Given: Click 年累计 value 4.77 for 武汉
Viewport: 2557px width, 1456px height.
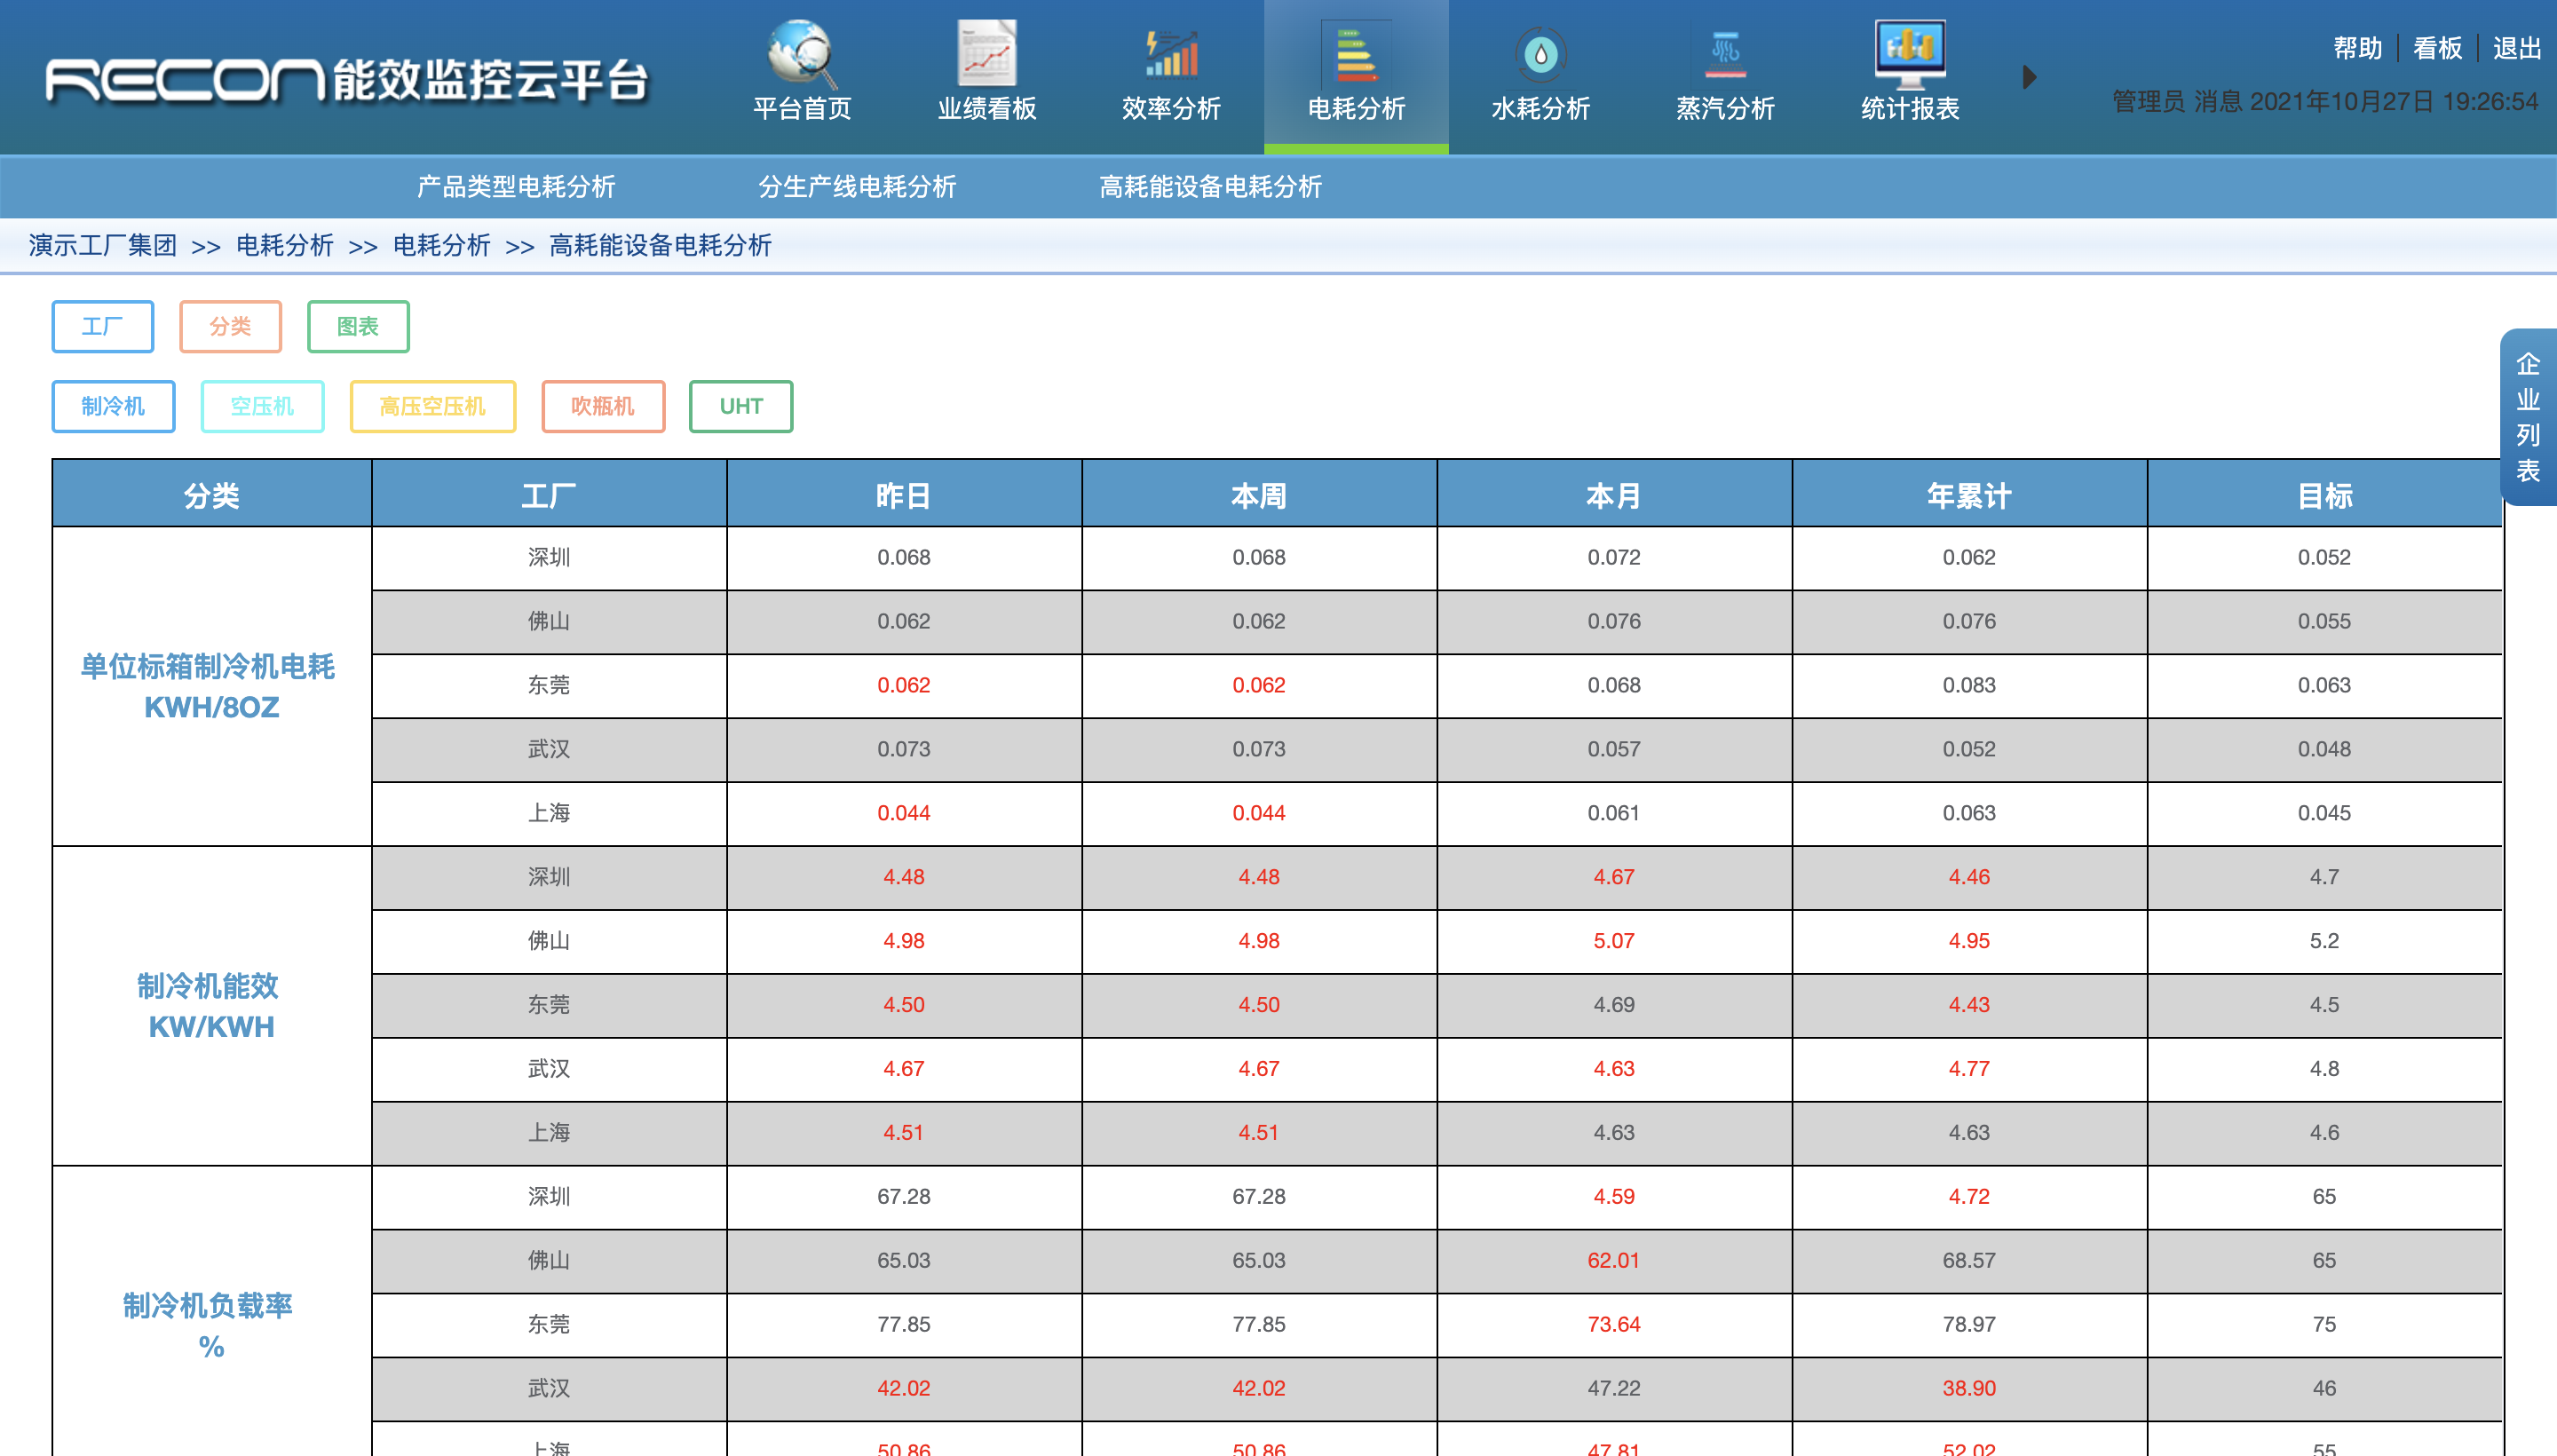Looking at the screenshot, I should click(x=1969, y=1068).
